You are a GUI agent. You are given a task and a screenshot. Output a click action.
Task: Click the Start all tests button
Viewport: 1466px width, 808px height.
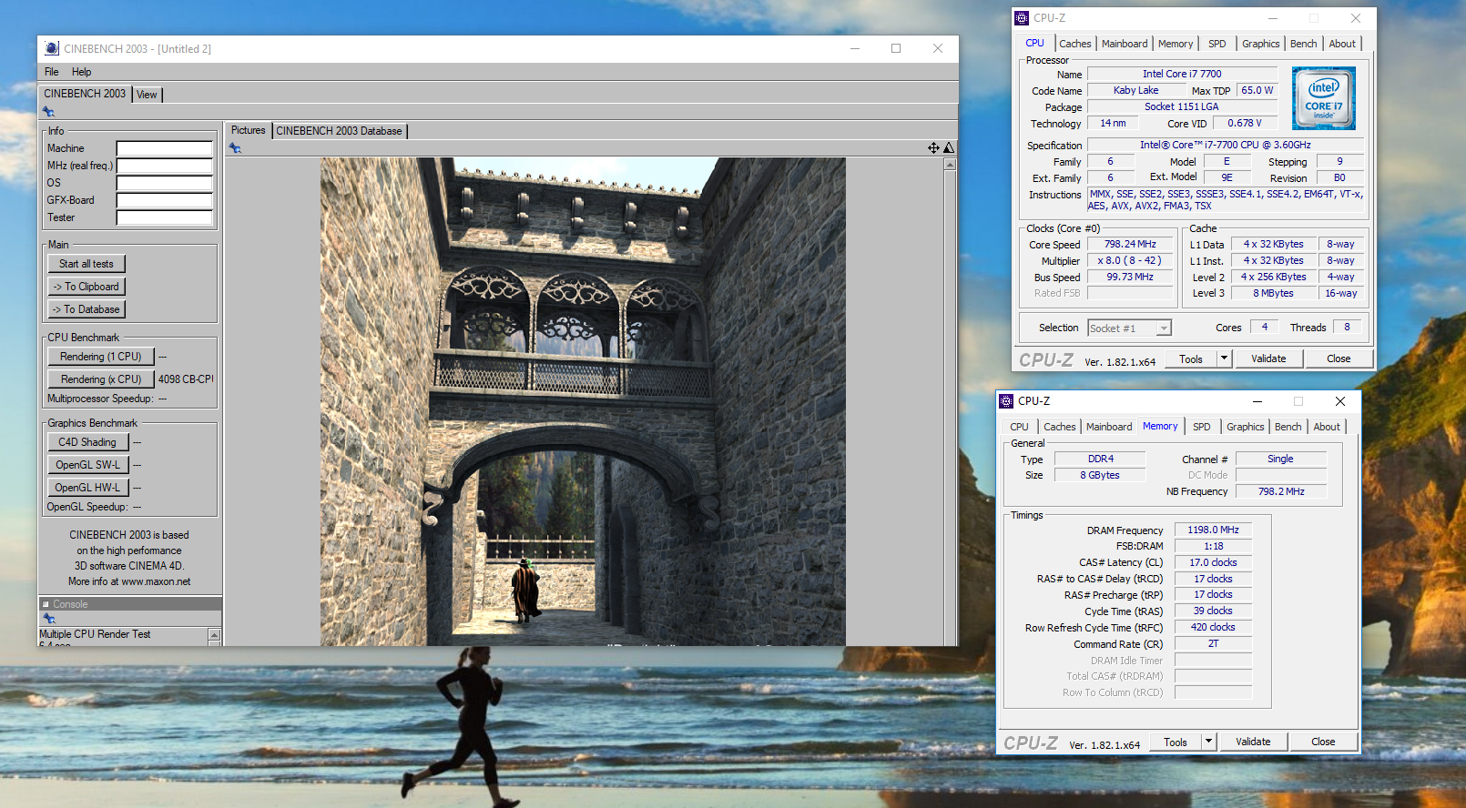pos(87,264)
